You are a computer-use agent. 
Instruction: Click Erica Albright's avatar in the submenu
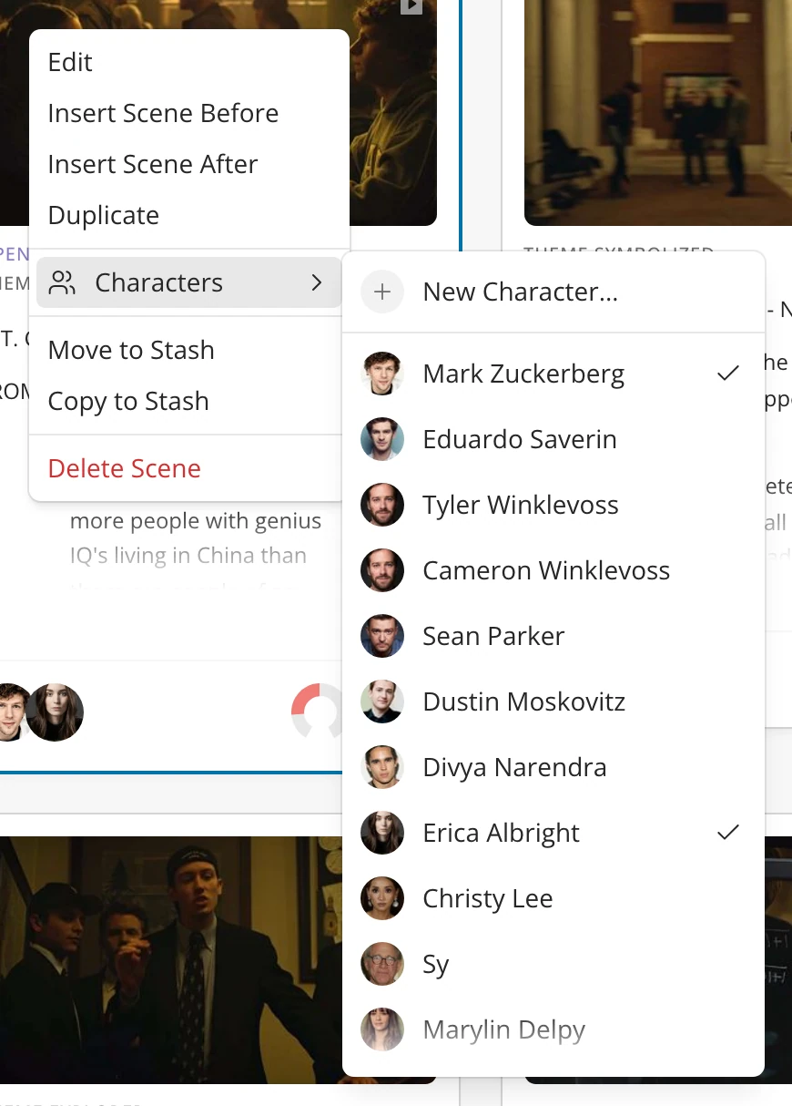click(382, 833)
